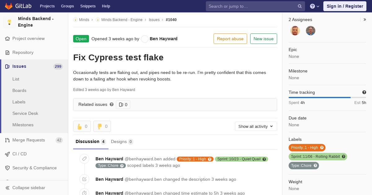This screenshot has width=372, height=195.
Task: Click the Repository file icon
Action: click(7, 53)
